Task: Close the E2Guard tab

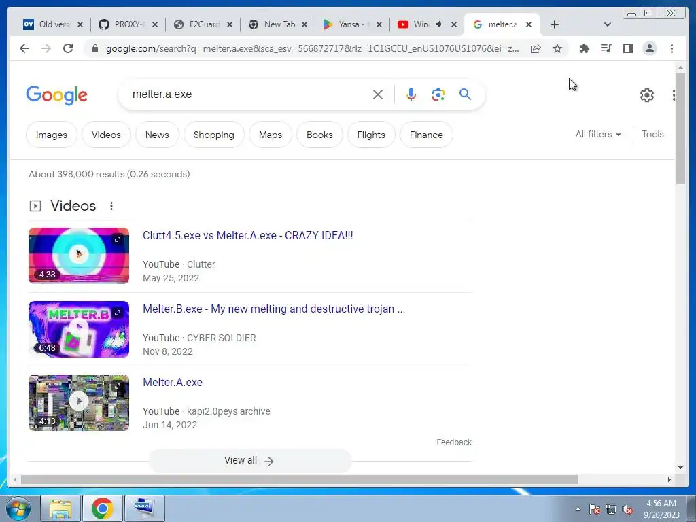Action: coord(230,25)
